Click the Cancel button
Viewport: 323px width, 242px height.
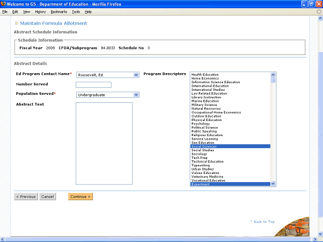(47, 197)
